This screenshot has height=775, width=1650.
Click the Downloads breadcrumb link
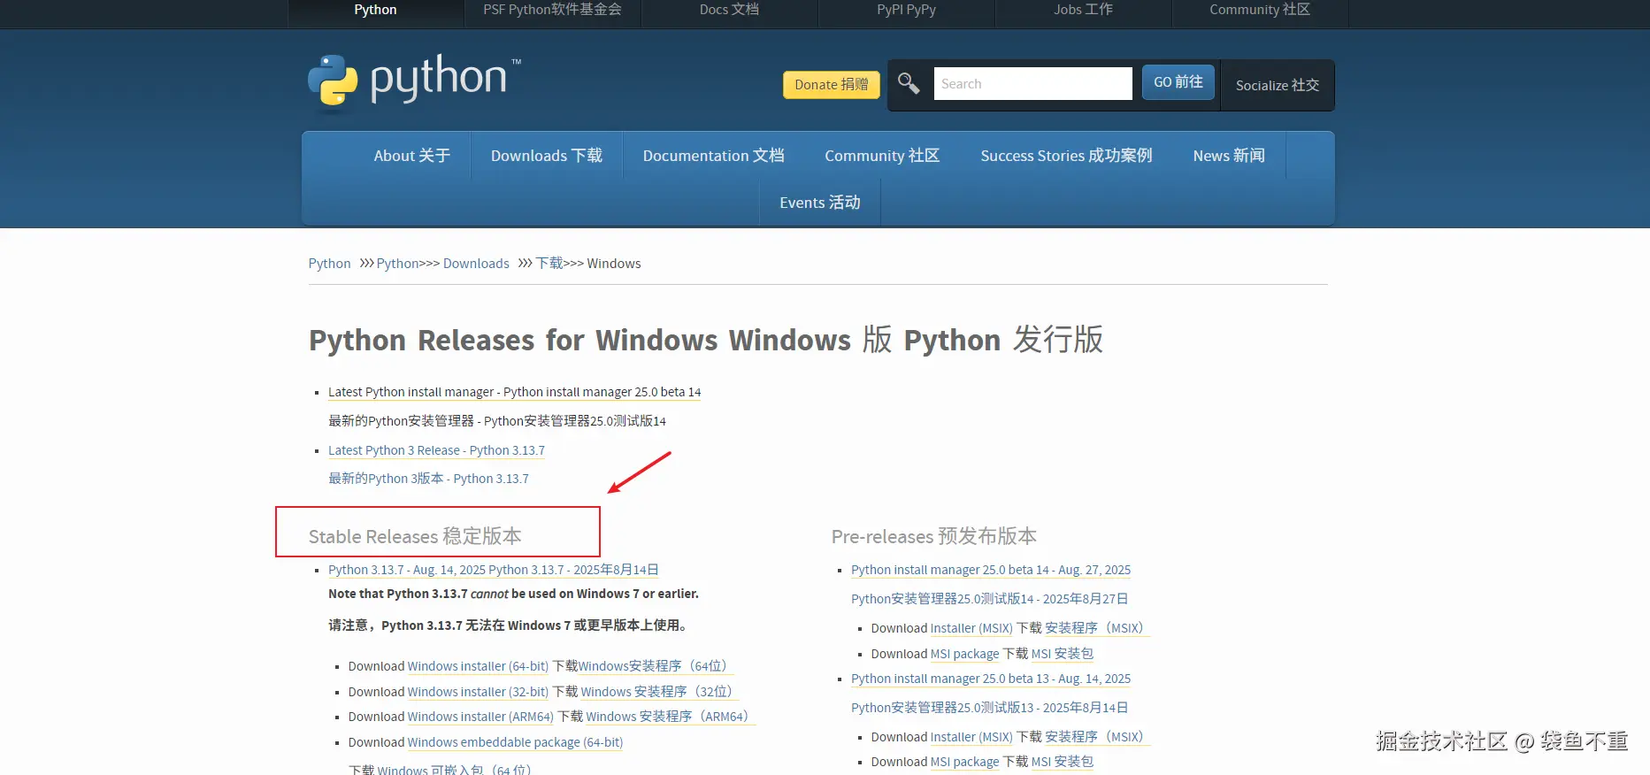[476, 264]
